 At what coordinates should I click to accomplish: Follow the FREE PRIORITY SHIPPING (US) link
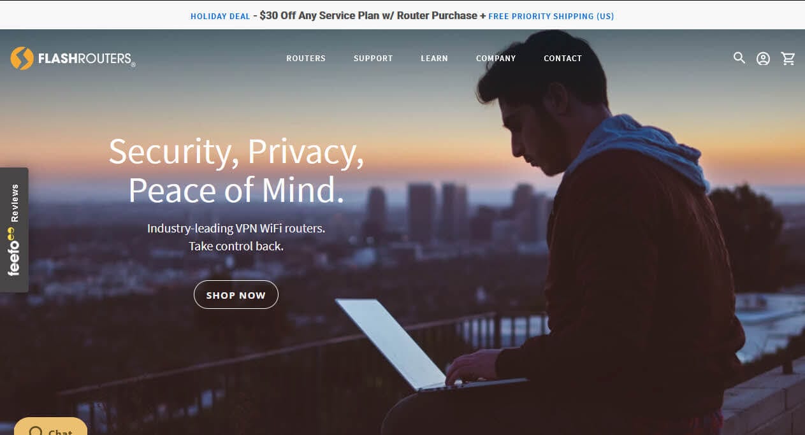[551, 16]
